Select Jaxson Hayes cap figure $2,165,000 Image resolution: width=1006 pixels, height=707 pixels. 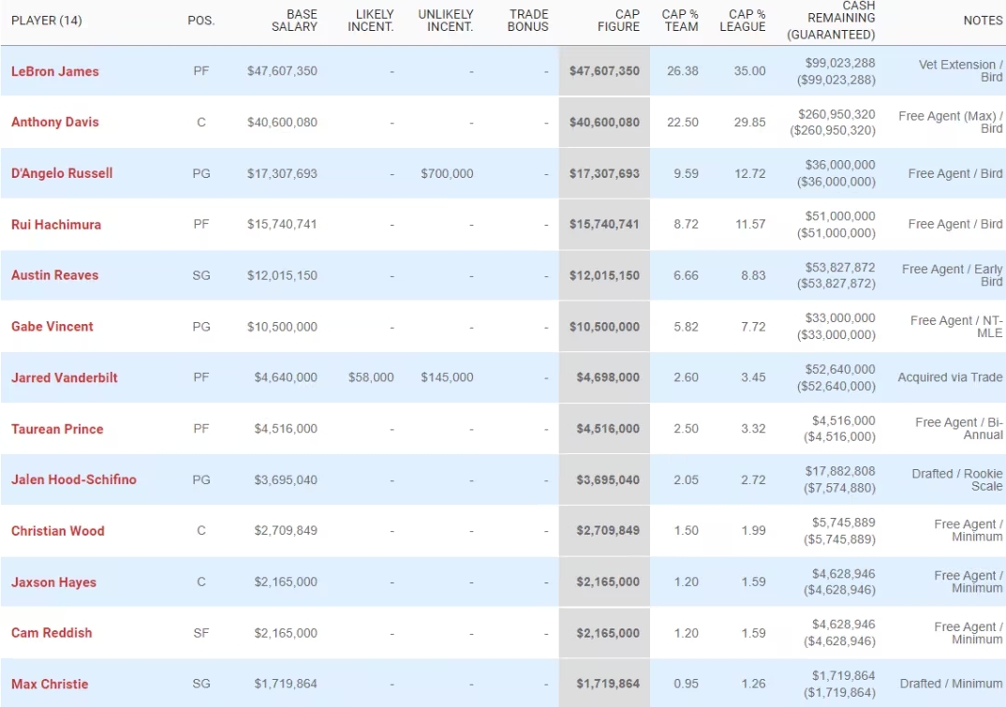(x=608, y=582)
